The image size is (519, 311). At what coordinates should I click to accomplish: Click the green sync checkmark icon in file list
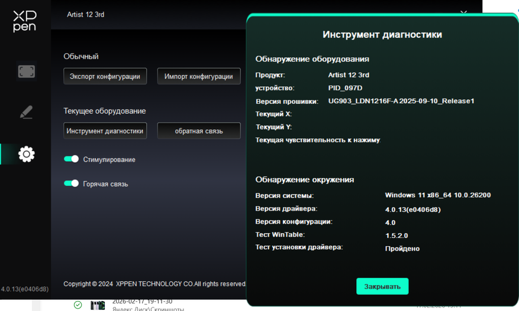pyautogui.click(x=78, y=305)
